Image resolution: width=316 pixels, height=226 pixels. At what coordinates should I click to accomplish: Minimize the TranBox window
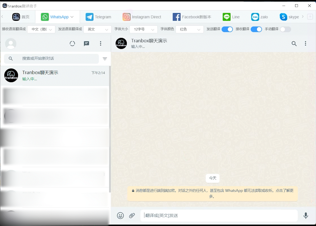point(284,6)
